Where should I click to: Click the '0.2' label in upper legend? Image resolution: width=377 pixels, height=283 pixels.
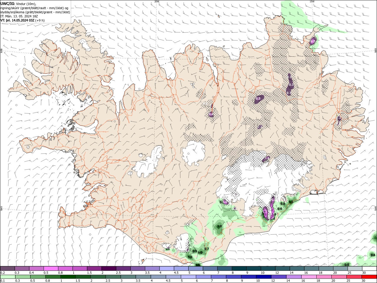[x=3, y=273]
